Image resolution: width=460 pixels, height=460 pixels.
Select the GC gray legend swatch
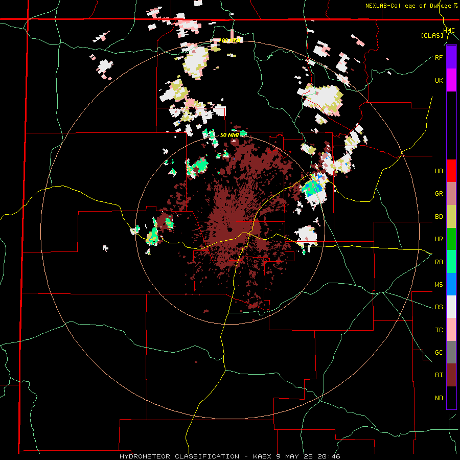click(x=451, y=352)
